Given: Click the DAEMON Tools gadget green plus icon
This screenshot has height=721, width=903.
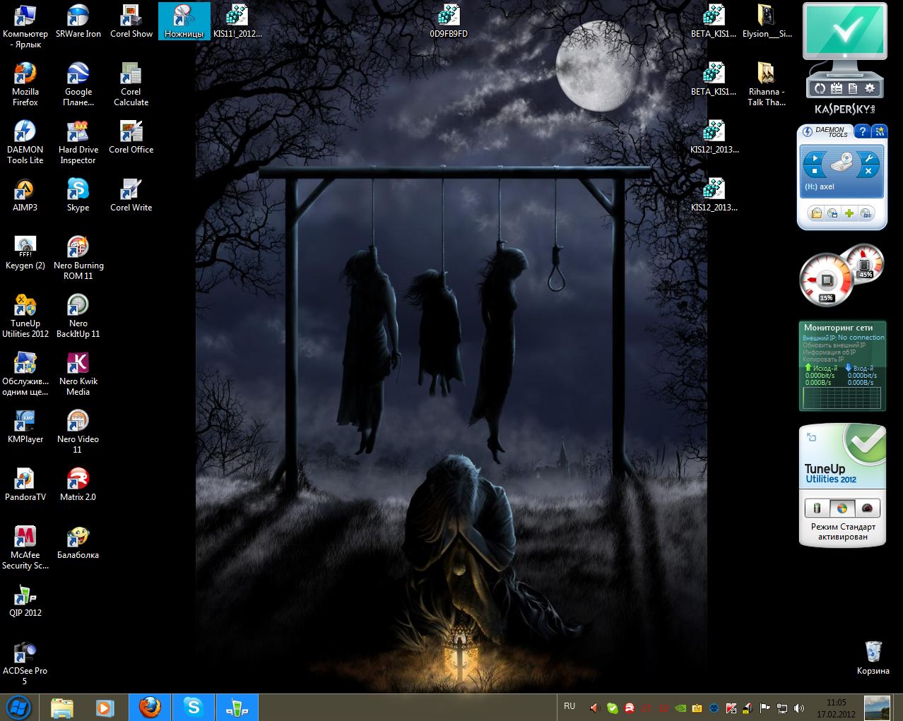Looking at the screenshot, I should pyautogui.click(x=849, y=213).
